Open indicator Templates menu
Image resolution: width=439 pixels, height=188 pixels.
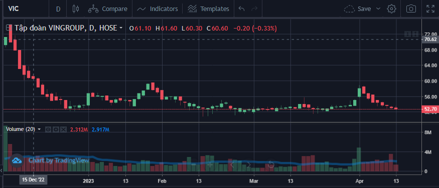tap(208, 9)
